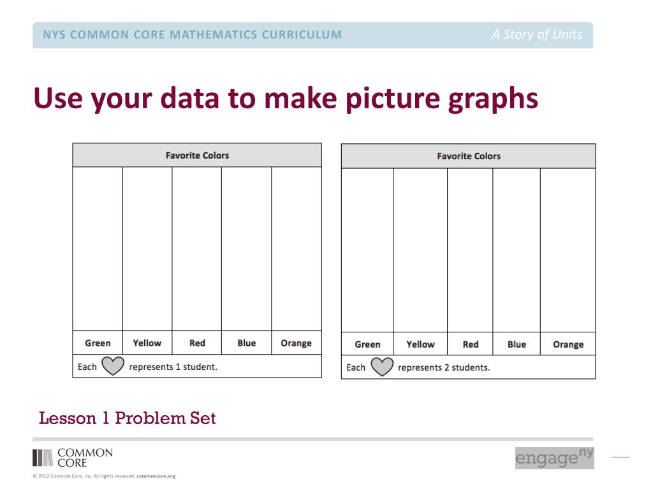Select the 'Use your data to make picture graphs' title

[x=286, y=99]
